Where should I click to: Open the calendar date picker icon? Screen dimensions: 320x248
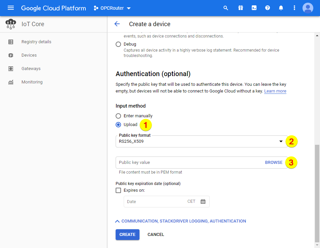[x=203, y=201]
